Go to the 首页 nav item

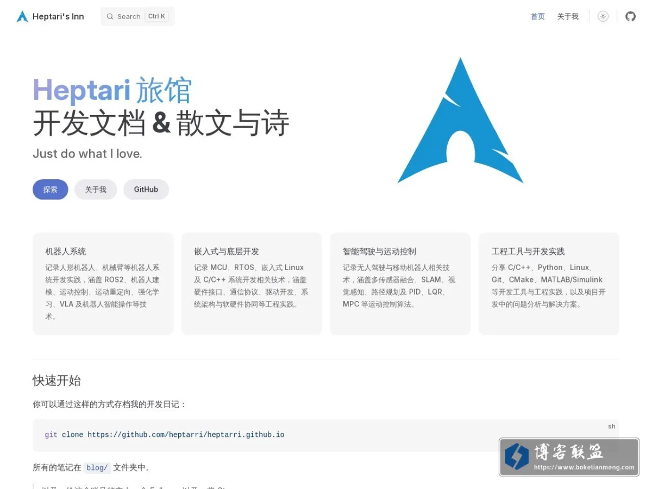pos(538,16)
